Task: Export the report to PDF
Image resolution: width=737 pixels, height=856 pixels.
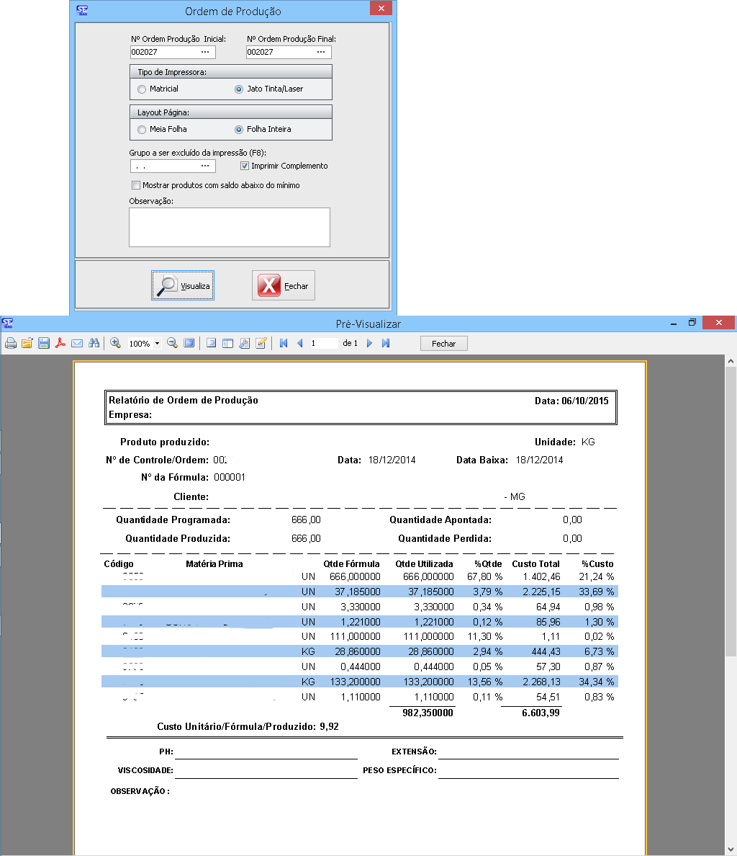Action: pos(61,344)
